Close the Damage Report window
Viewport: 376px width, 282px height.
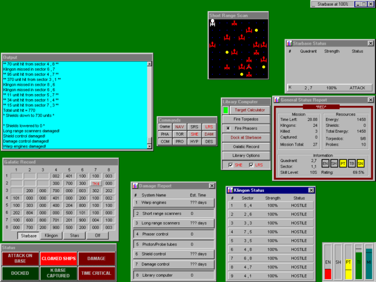click(x=211, y=186)
